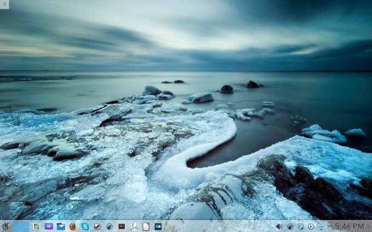Open the Dolphin file manager icon
This screenshot has height=232, width=372.
61,226
